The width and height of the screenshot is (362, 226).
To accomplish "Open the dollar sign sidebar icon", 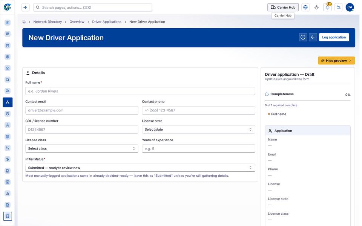I will [x=8, y=159].
